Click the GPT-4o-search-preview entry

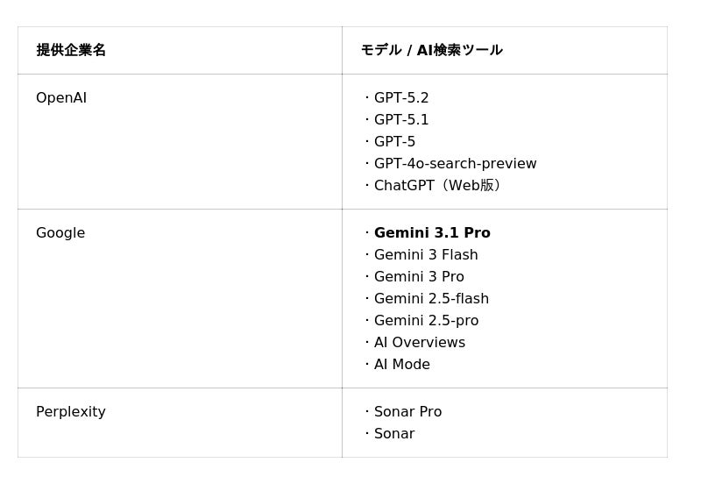coord(455,164)
